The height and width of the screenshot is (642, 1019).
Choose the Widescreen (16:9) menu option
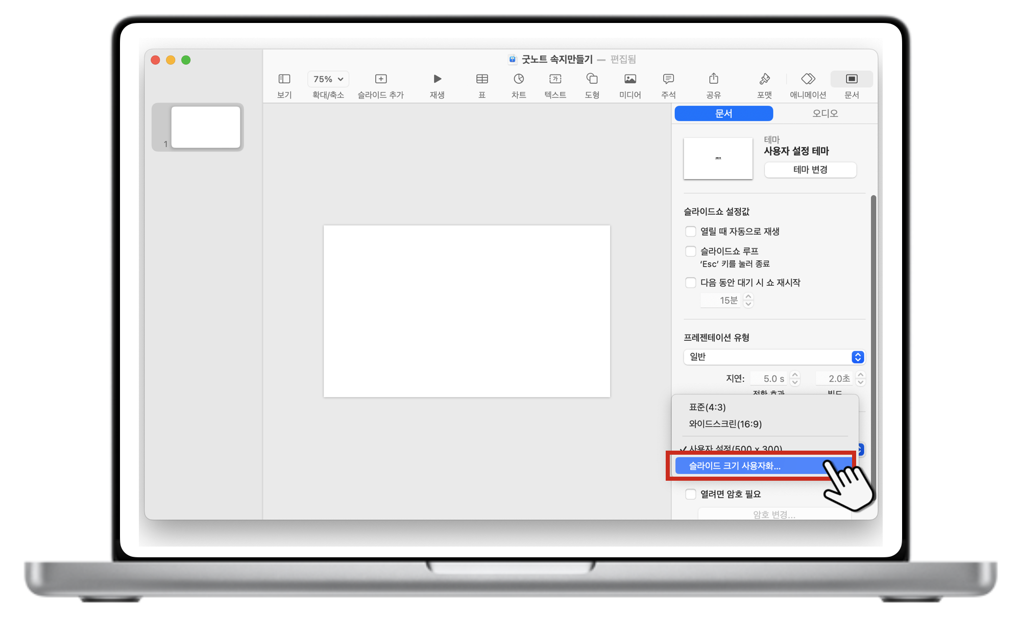point(725,424)
